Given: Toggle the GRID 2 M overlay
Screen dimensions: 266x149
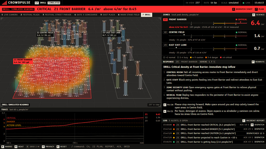Looking at the screenshot, I should pos(33,147).
